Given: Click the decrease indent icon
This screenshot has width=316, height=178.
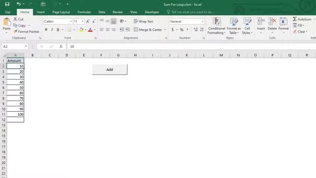Looking at the screenshot, I should click(121, 30).
